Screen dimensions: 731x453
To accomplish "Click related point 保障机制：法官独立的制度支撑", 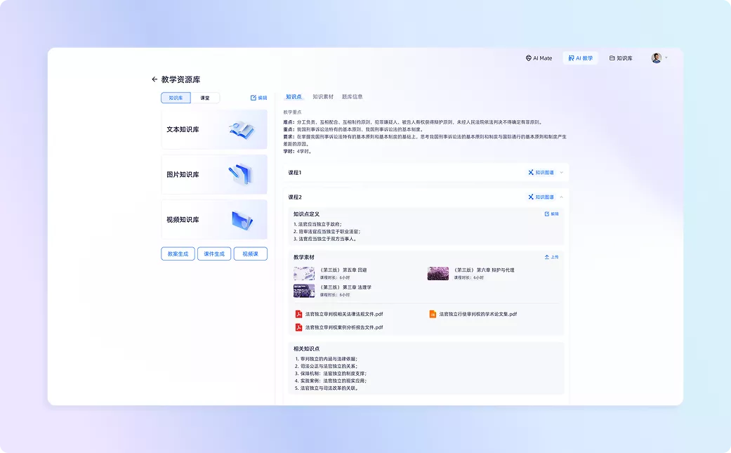I will pyautogui.click(x=331, y=374).
